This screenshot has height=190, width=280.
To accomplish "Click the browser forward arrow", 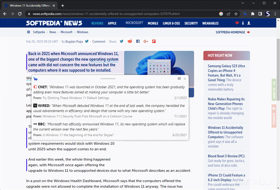I will pos(12,14).
